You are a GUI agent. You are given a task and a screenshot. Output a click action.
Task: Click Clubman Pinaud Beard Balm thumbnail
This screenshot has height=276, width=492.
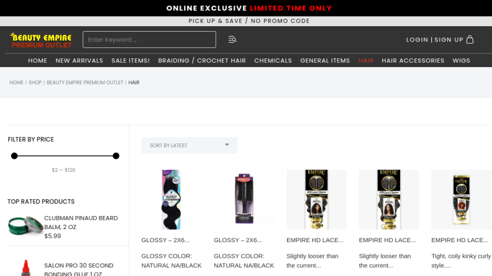(25, 225)
